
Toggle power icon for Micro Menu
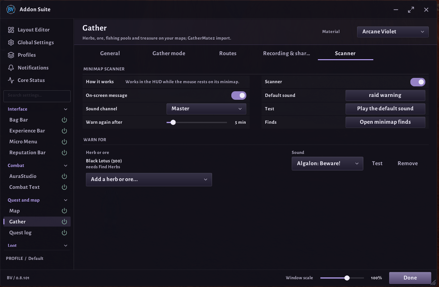[x=64, y=142]
